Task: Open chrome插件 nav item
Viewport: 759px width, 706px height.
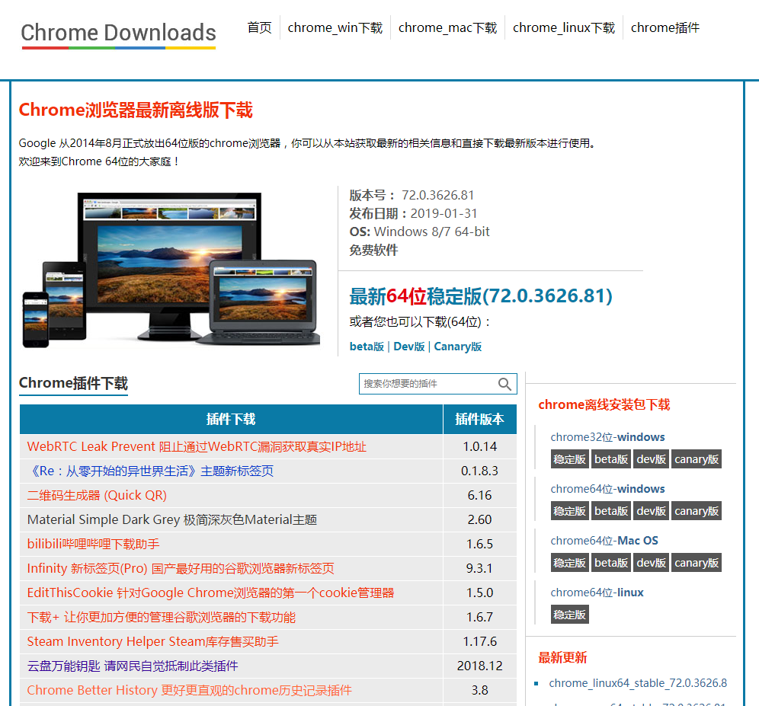Action: coord(665,27)
